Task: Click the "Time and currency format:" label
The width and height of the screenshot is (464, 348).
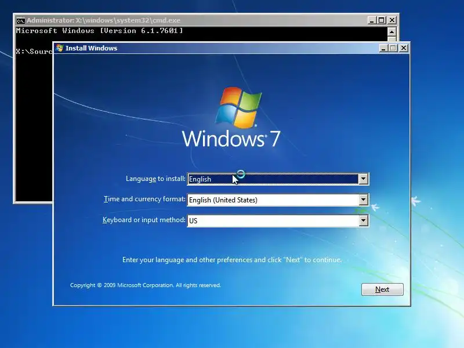Action: click(x=144, y=199)
